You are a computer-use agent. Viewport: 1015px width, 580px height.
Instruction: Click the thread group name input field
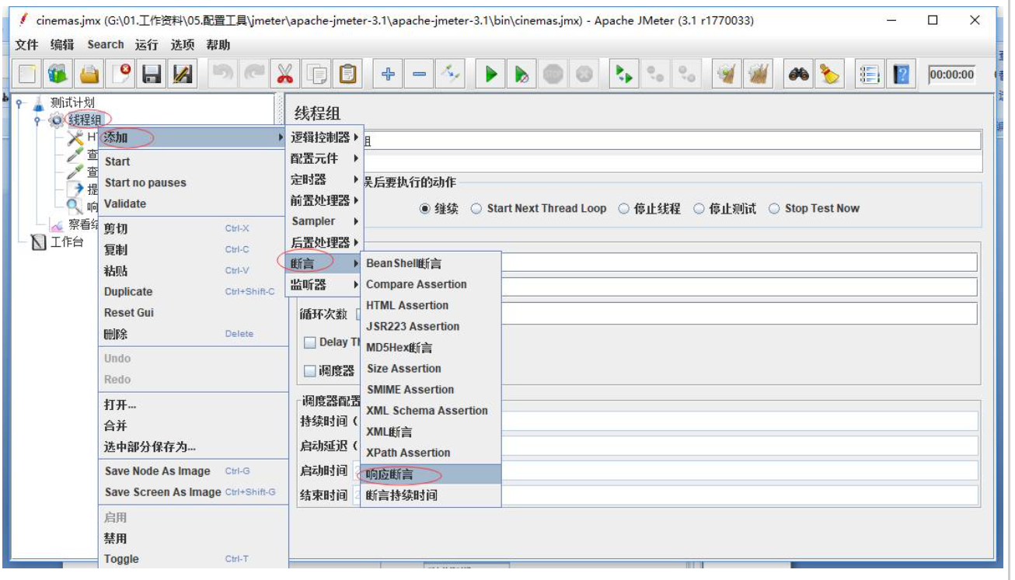tap(672, 141)
